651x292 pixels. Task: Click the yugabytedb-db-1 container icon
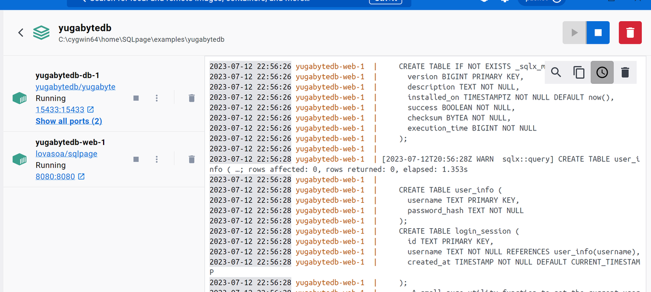[x=20, y=98]
